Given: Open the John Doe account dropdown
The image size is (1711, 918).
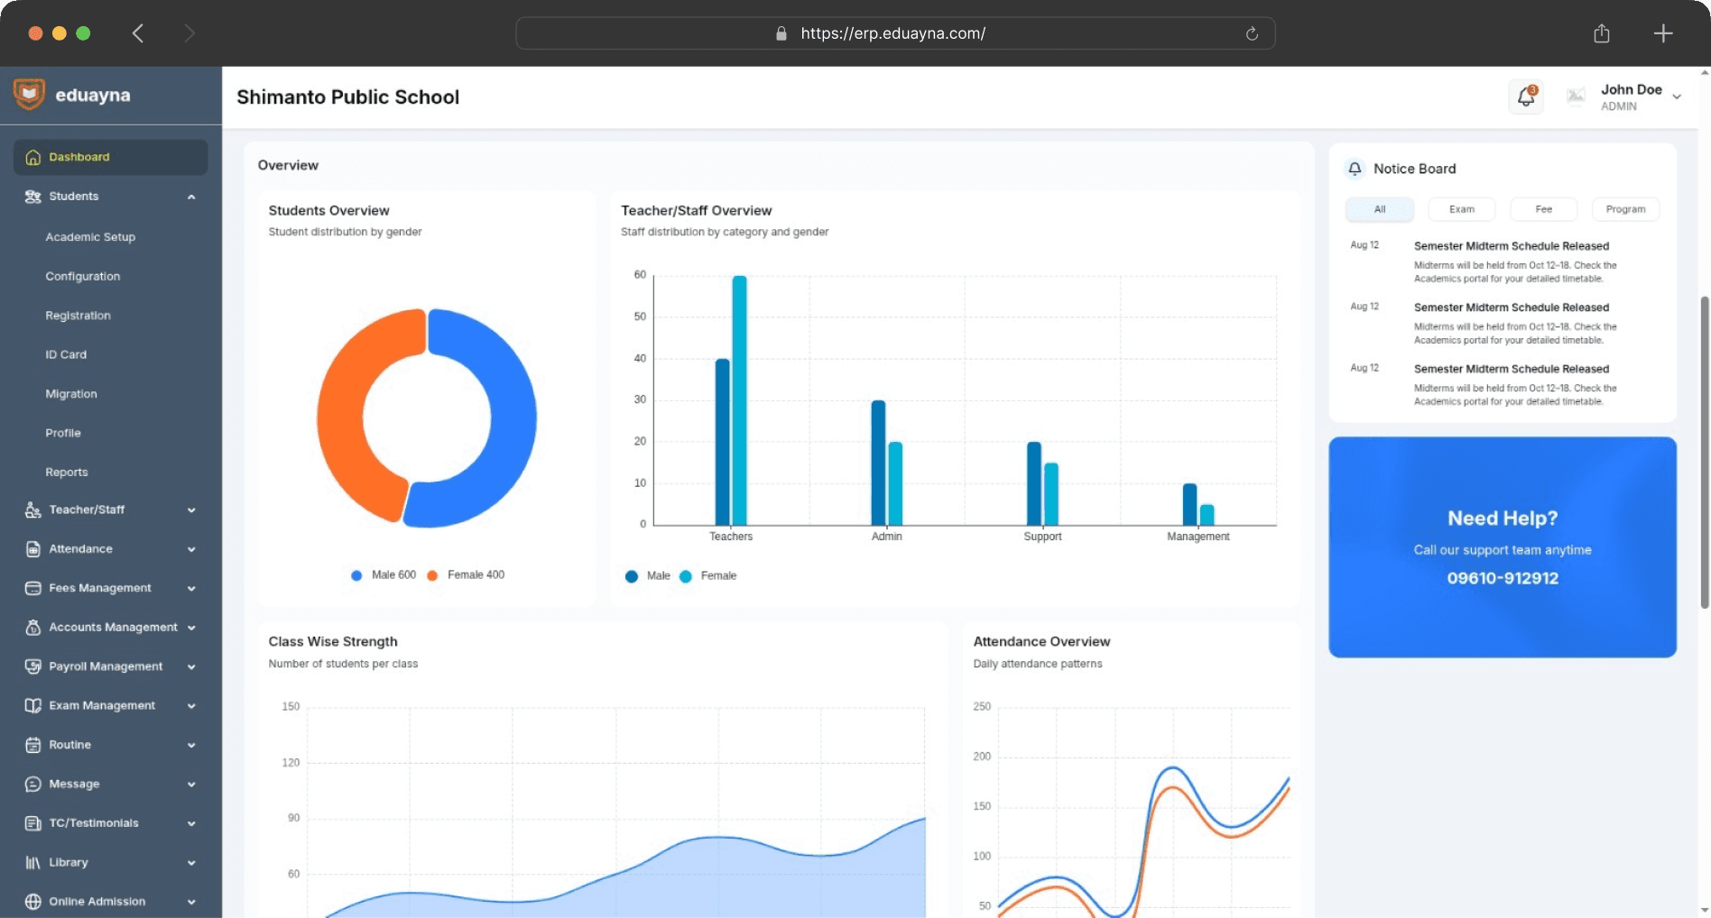Looking at the screenshot, I should coord(1676,96).
